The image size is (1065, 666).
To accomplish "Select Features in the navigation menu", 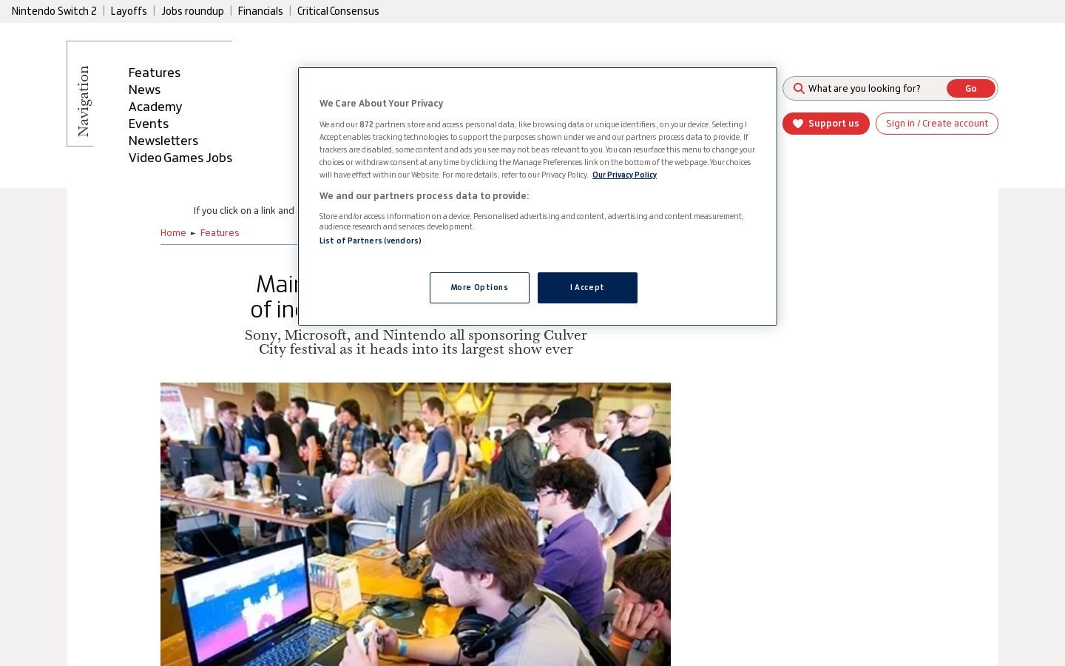I will tap(155, 73).
